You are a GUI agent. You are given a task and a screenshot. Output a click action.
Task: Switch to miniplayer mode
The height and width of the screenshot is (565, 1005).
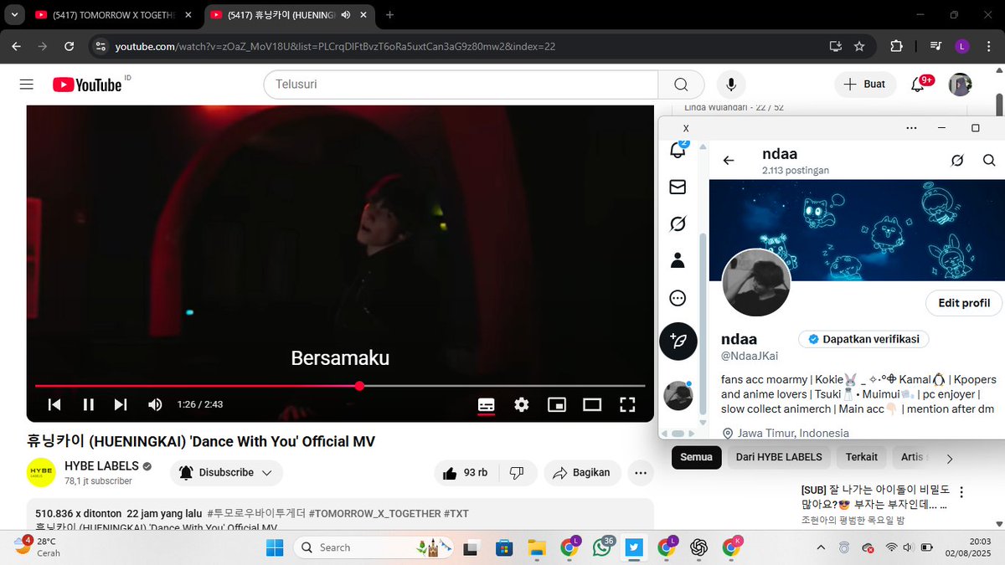pos(557,404)
